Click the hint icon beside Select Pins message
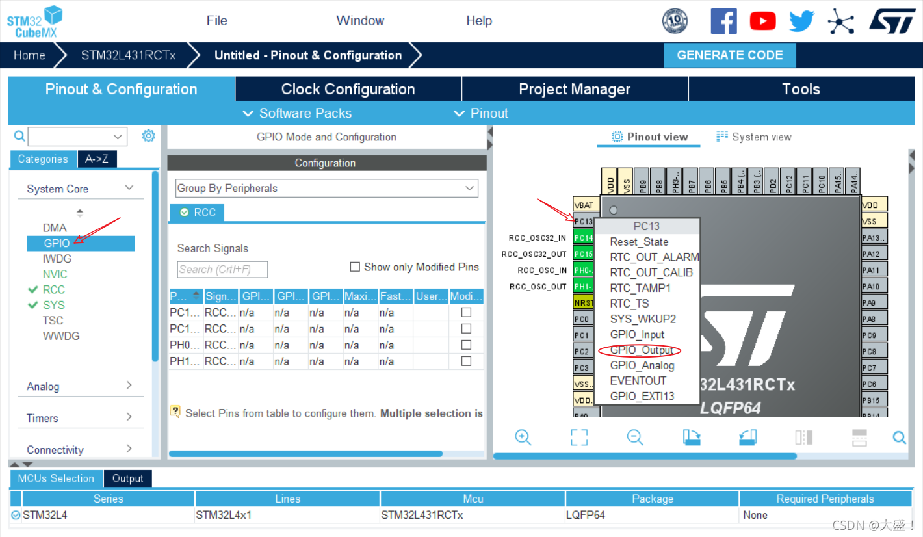Image resolution: width=923 pixels, height=537 pixels. [x=175, y=412]
